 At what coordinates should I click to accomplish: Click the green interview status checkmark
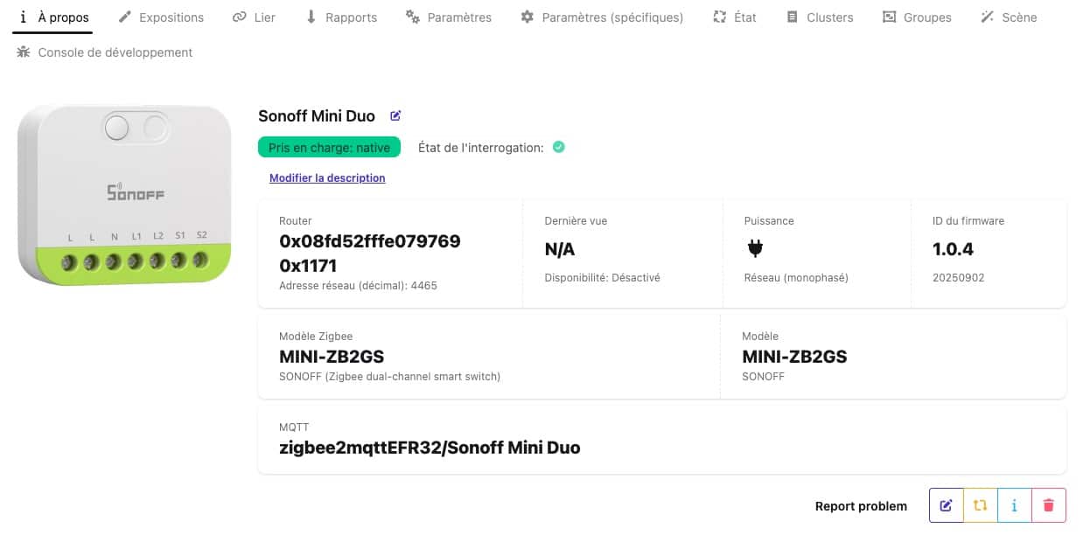[559, 147]
